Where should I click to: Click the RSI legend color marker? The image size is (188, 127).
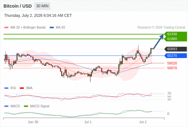coord(6,88)
